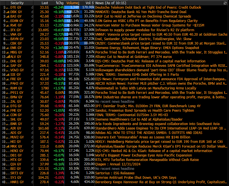Click the Last column header
229x186 pixels.
click(x=45, y=3)
